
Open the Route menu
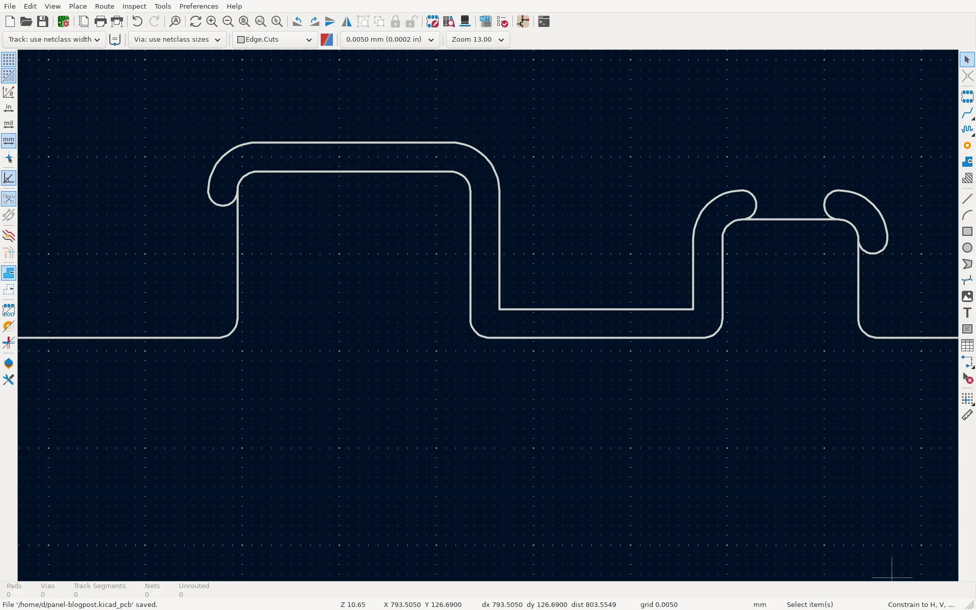click(105, 6)
